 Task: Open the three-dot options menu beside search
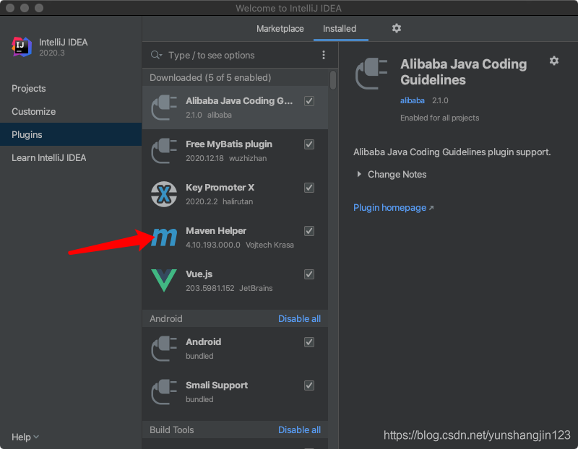point(323,56)
